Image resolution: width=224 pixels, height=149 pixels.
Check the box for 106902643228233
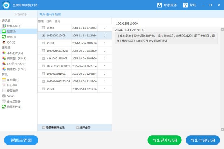(43, 51)
